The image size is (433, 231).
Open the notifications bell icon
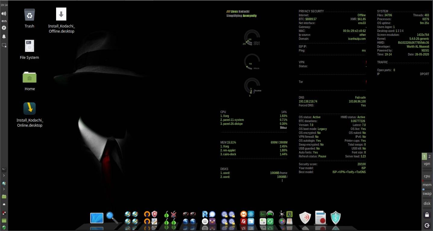coord(4,36)
